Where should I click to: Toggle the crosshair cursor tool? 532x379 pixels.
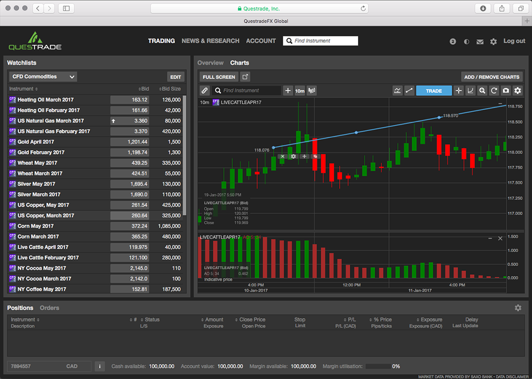(459, 90)
